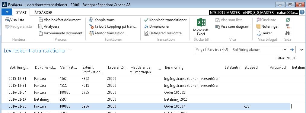Click Redigera lista ribbon item

tap(18, 27)
